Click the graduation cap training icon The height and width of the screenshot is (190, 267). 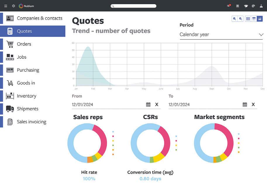click(x=246, y=6)
